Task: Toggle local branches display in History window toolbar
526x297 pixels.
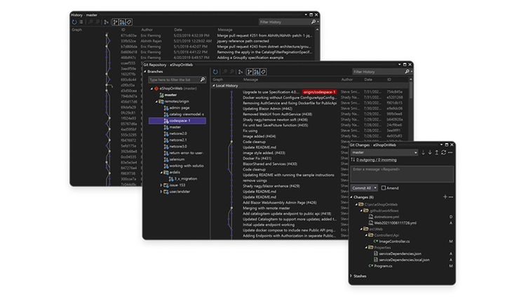Action: tap(116, 22)
